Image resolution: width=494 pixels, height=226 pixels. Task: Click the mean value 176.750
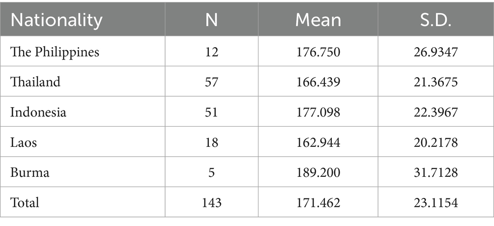pyautogui.click(x=318, y=52)
